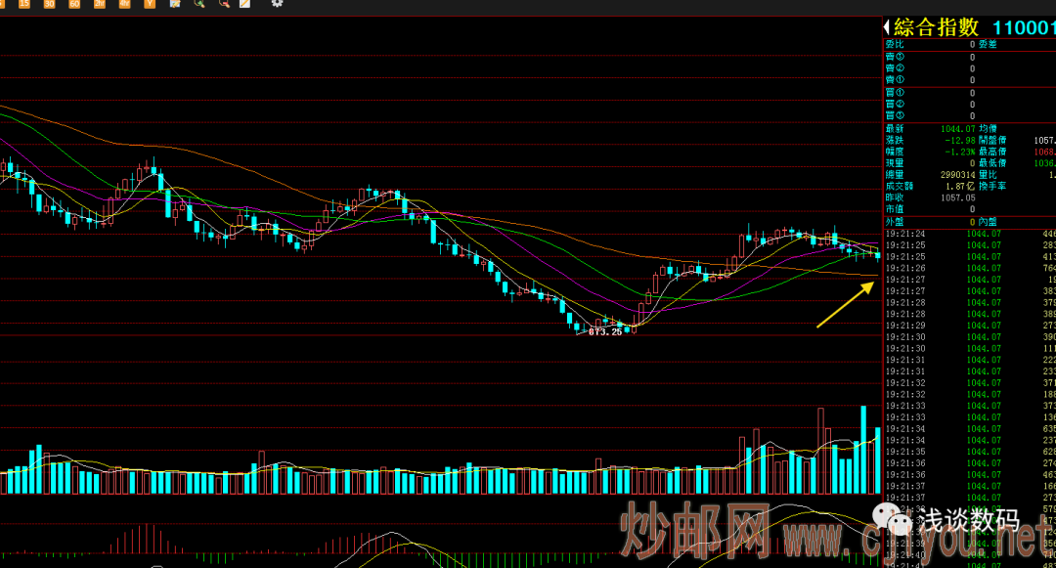Open settings gear in toolbar
The image size is (1056, 568).
277,4
